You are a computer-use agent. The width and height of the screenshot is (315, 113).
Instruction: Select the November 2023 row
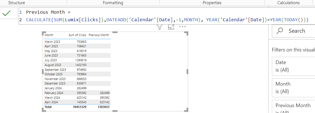click(x=77, y=79)
